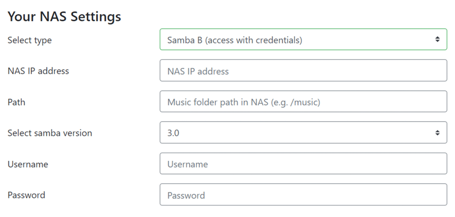Click the '3.0' value in version selector
The height and width of the screenshot is (217, 455).
click(173, 133)
